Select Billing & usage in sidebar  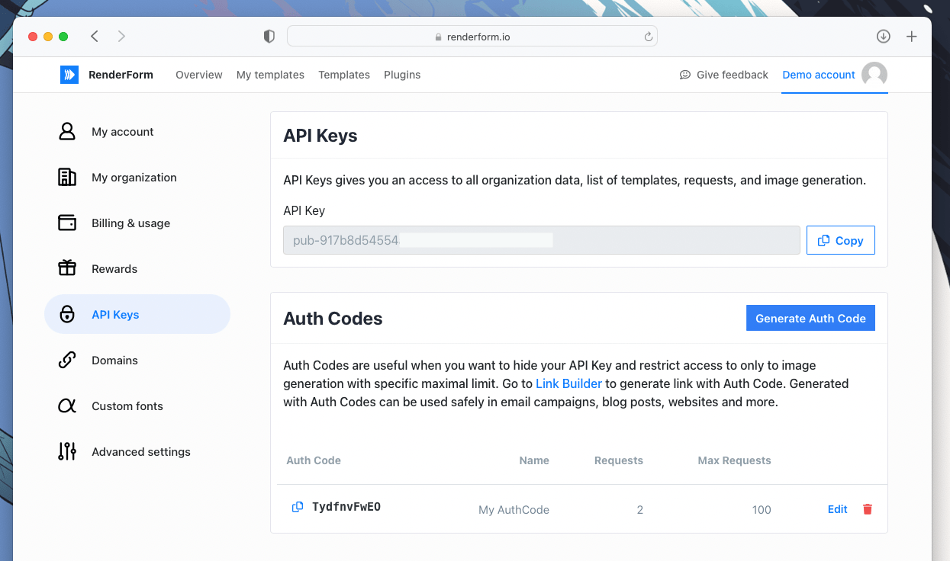pos(130,223)
